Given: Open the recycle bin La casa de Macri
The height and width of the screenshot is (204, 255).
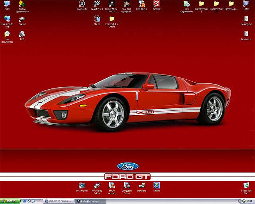Looking at the screenshot, I should click(246, 185).
